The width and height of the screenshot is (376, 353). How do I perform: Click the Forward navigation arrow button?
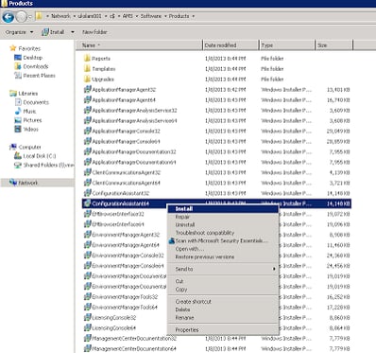tap(22, 17)
